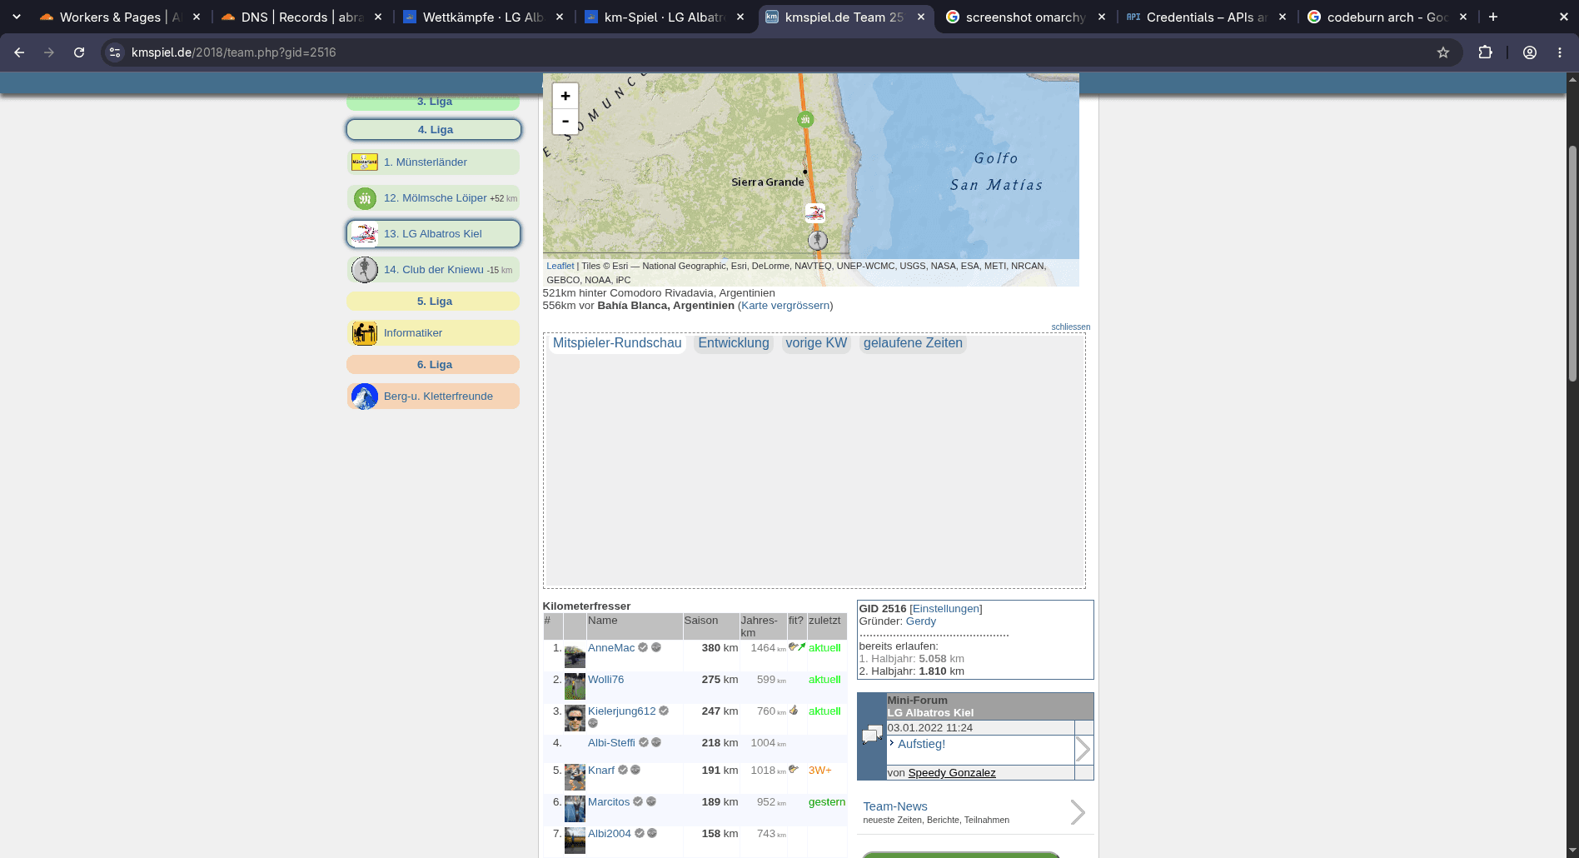This screenshot has width=1579, height=858.
Task: Open the tab search dropdown arrow
Action: pyautogui.click(x=17, y=17)
